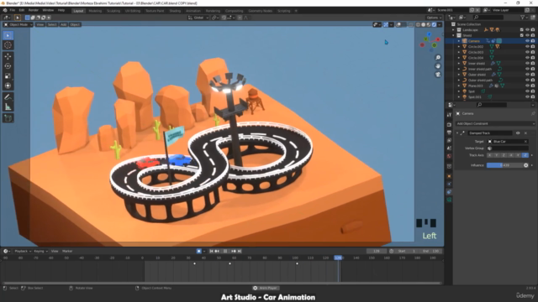Click the viewport Add menu button

[64, 24]
